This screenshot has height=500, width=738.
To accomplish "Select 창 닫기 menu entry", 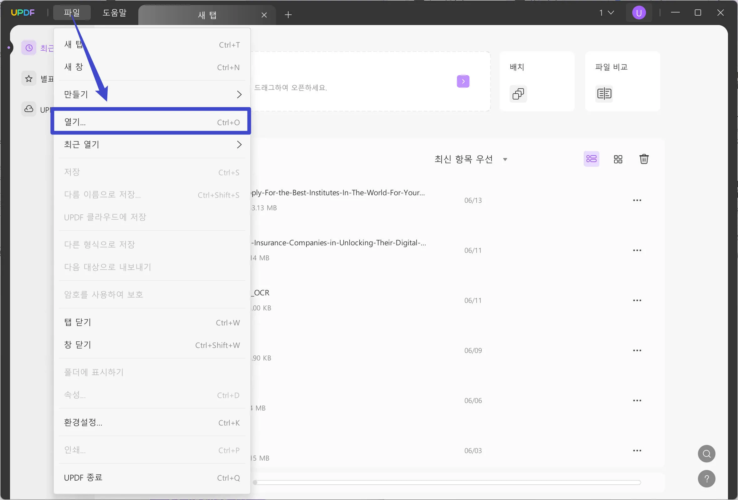I will pyautogui.click(x=152, y=345).
